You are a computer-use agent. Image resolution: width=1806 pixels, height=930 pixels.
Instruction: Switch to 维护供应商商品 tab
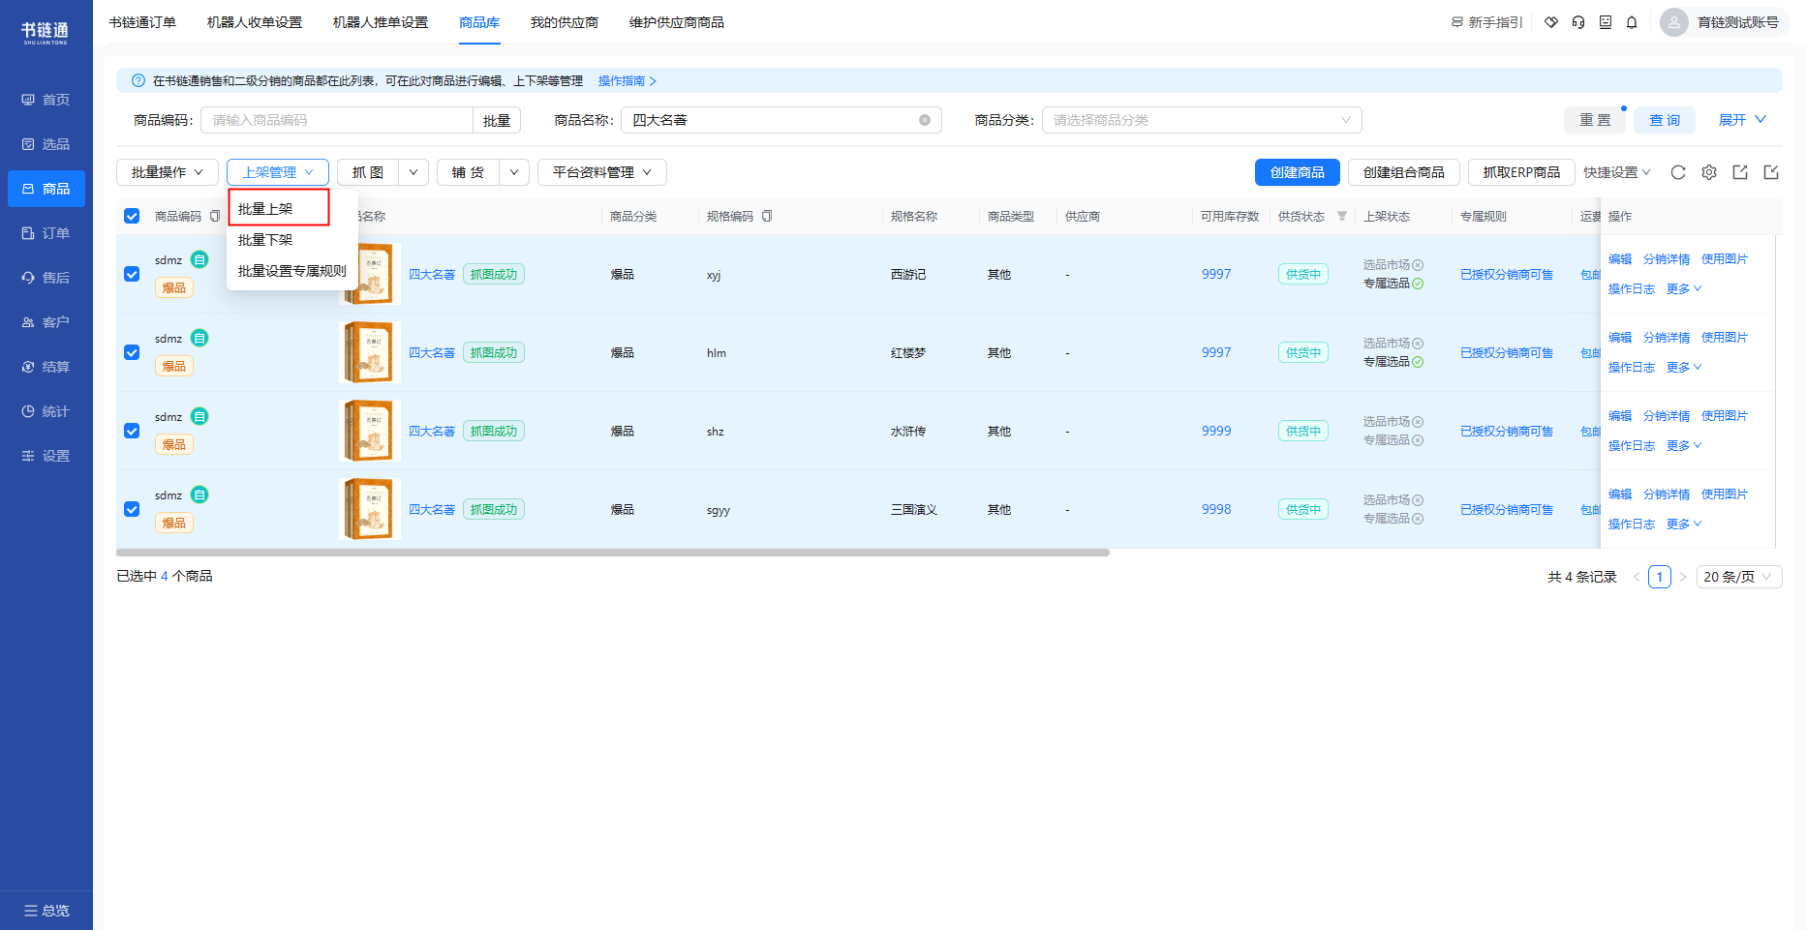coord(677,22)
